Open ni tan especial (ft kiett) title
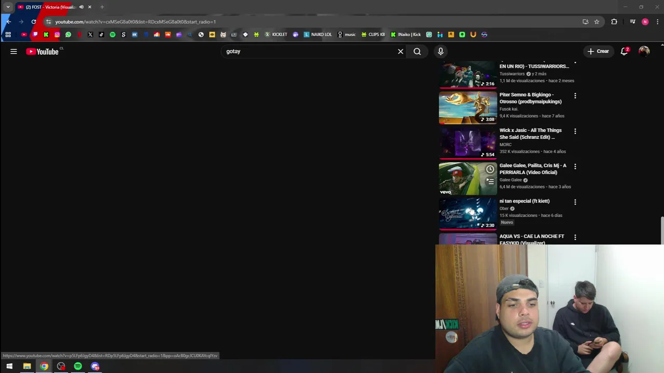Screen dimensions: 664x373 524,201
